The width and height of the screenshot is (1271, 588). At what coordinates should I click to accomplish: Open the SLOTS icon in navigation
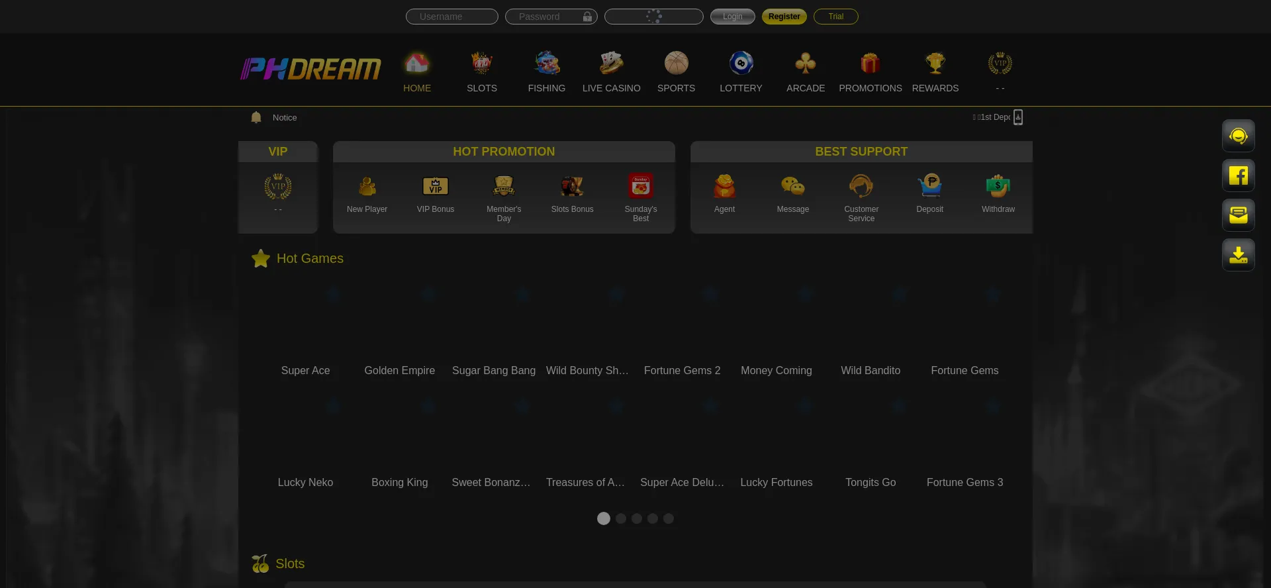click(482, 64)
